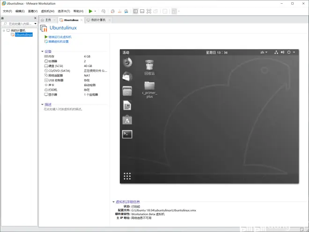
Task: Open the Terminal dock icon
Action: [x=127, y=134]
